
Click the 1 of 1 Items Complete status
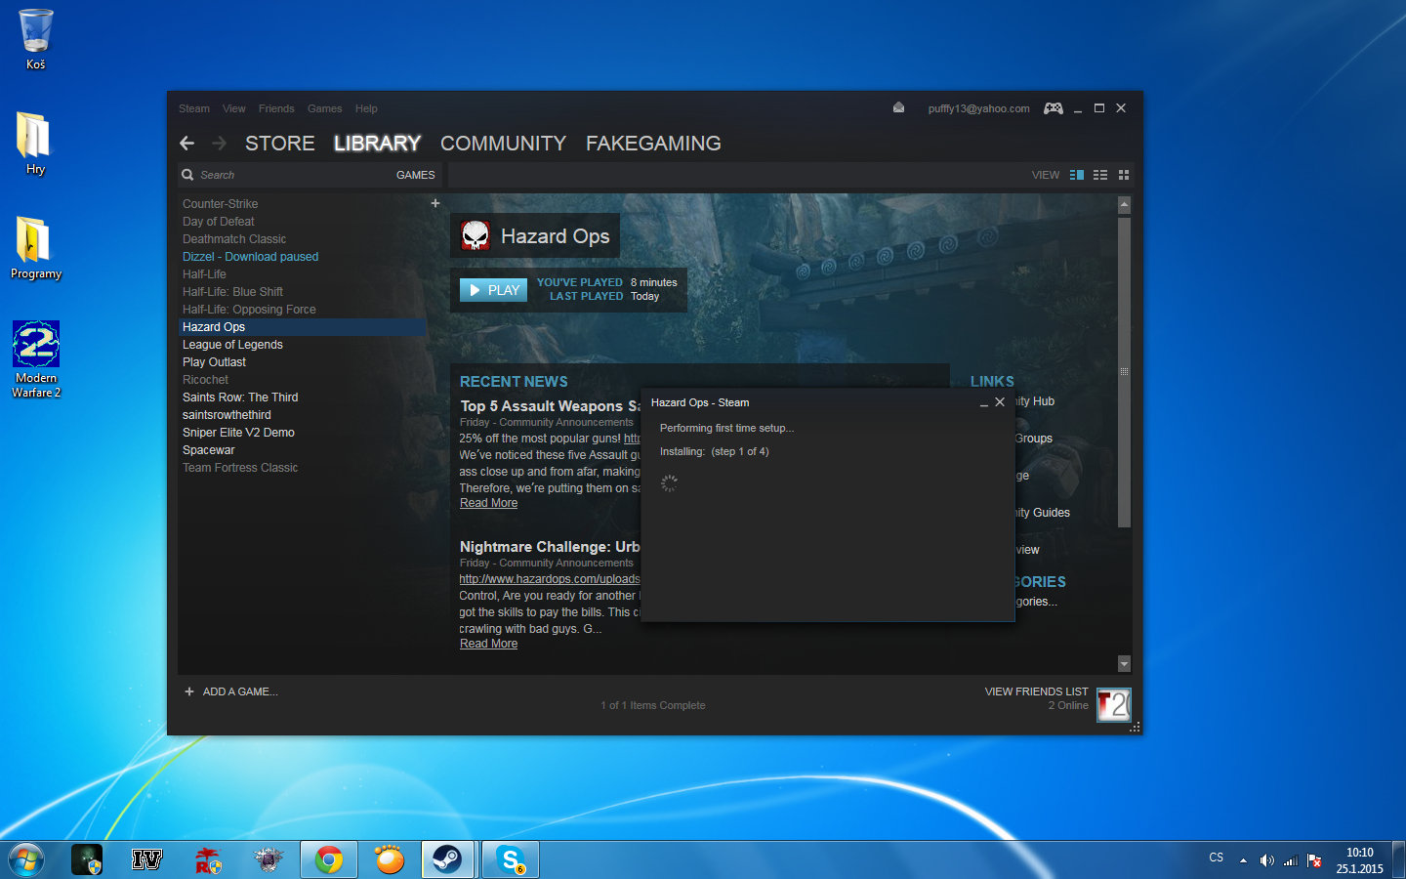(653, 705)
